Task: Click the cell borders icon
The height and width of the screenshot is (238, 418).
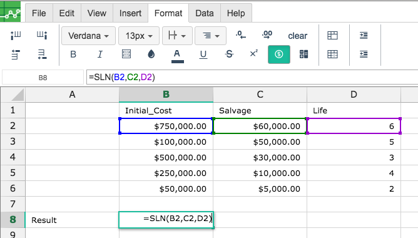Action: click(126, 54)
